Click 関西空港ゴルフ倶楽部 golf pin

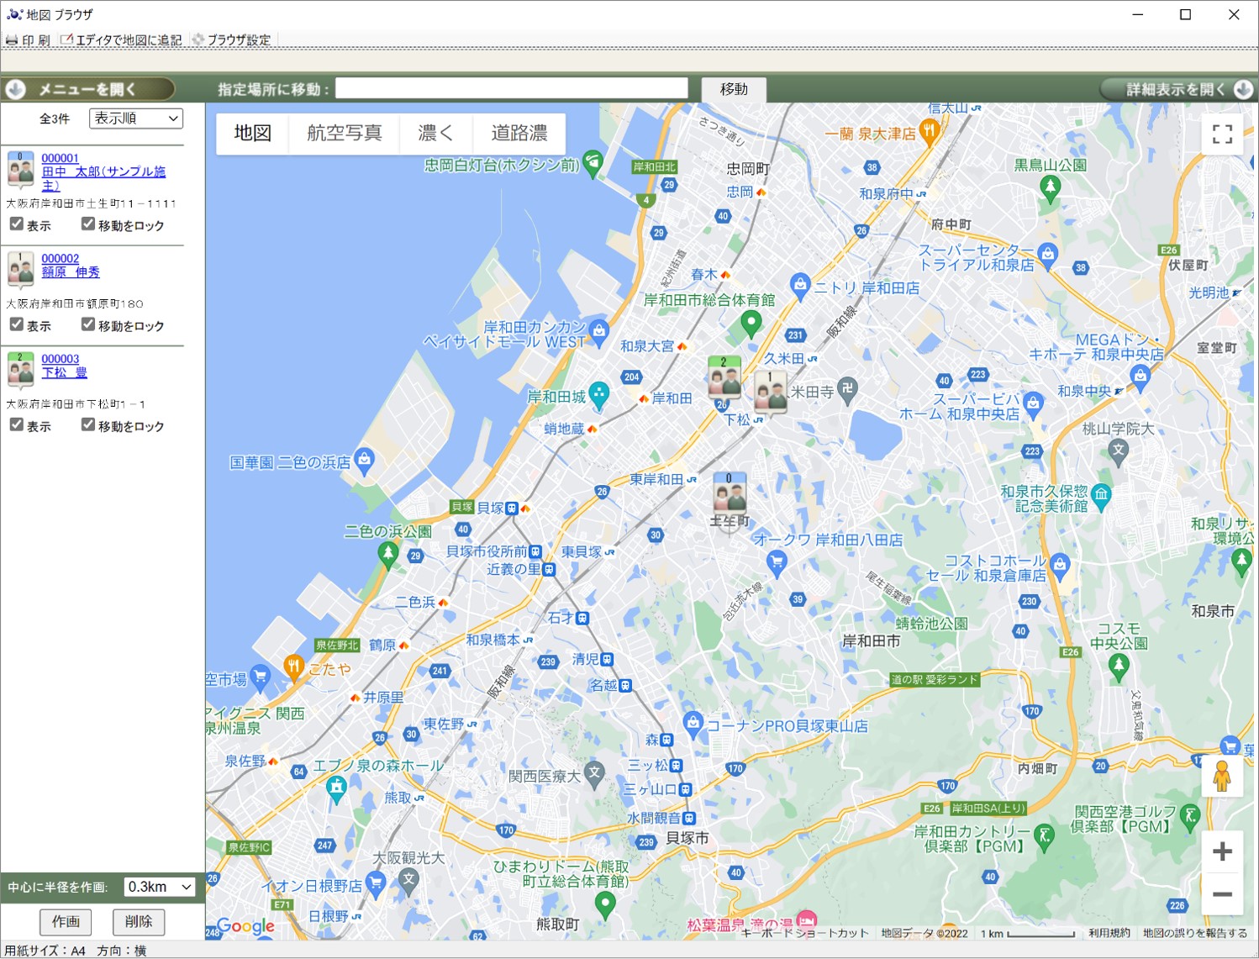(x=1189, y=815)
